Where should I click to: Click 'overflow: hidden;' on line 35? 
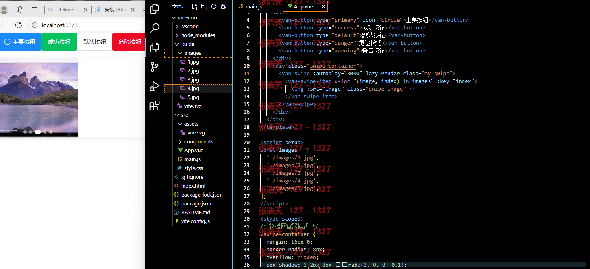[x=292, y=257]
